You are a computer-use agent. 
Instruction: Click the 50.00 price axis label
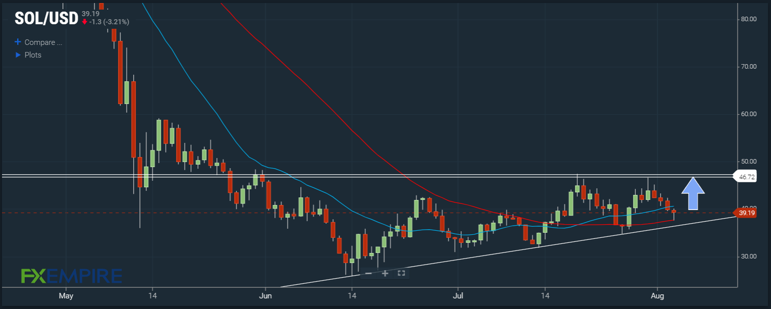pos(748,162)
